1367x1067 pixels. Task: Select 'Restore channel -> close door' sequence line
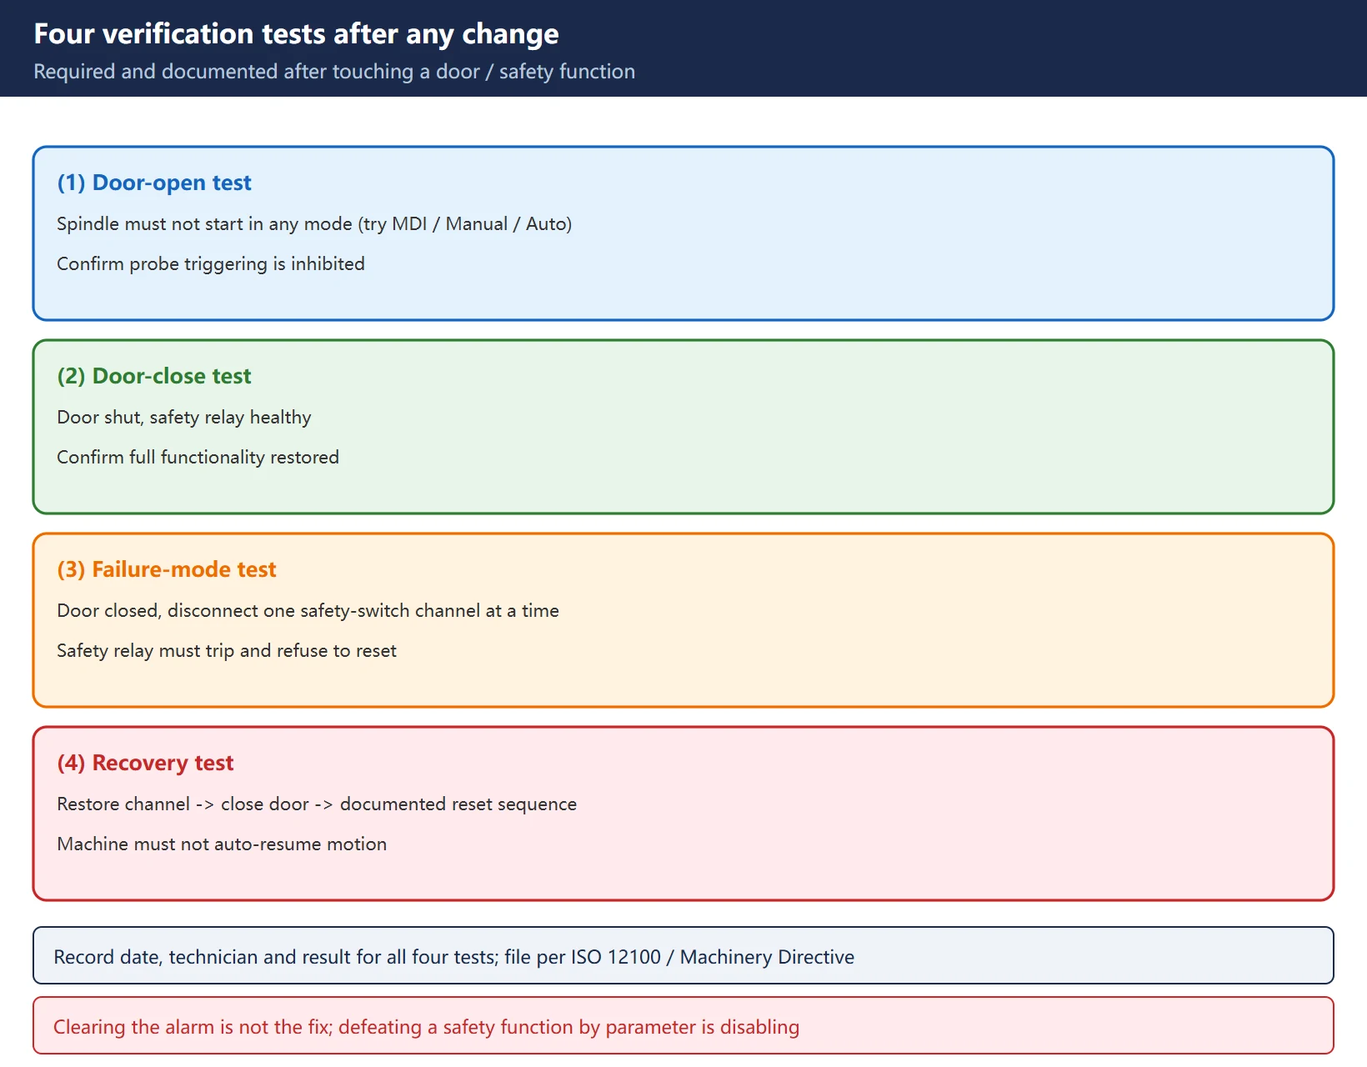[x=317, y=804]
